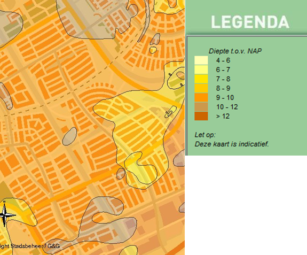Image resolution: width=307 pixels, height=255 pixels.
Task: Select the 9 - 10 depth color swatch
Action: 201,97
